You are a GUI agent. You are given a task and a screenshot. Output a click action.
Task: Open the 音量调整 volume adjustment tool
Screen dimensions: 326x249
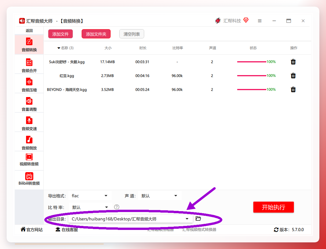click(x=29, y=104)
